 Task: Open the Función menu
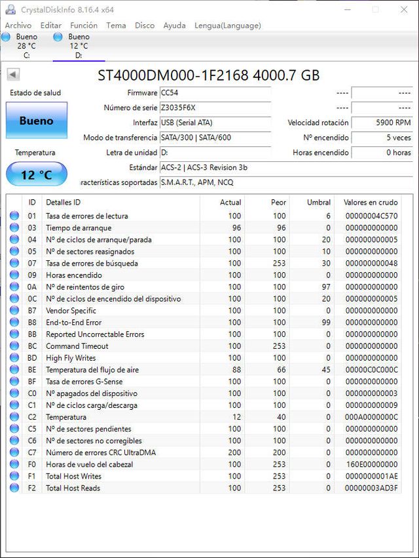tap(84, 26)
